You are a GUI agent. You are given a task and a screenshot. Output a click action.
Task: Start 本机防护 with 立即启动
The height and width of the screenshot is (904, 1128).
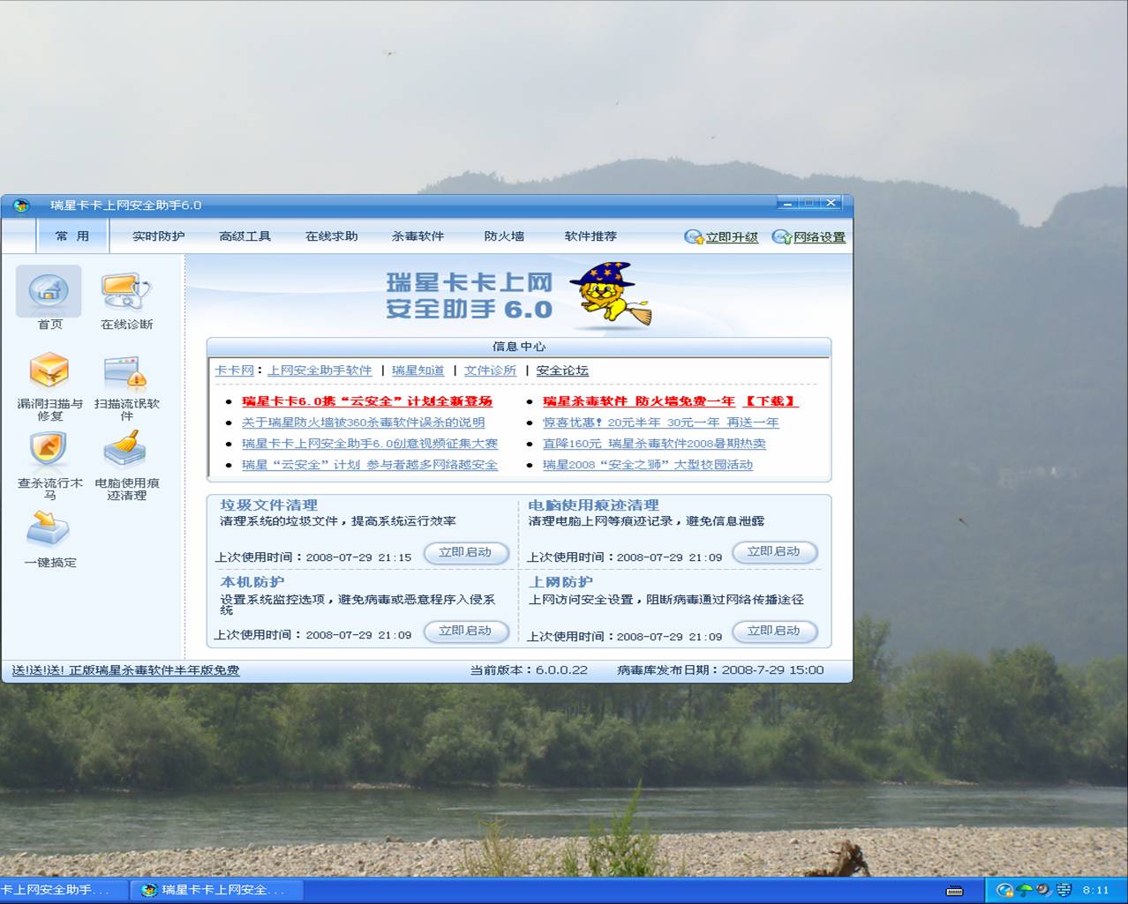click(x=465, y=631)
